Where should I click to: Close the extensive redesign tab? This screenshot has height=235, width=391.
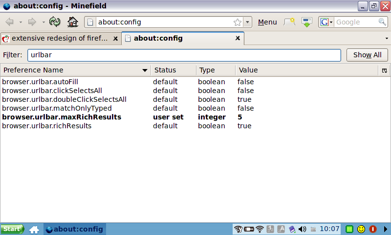pos(115,39)
